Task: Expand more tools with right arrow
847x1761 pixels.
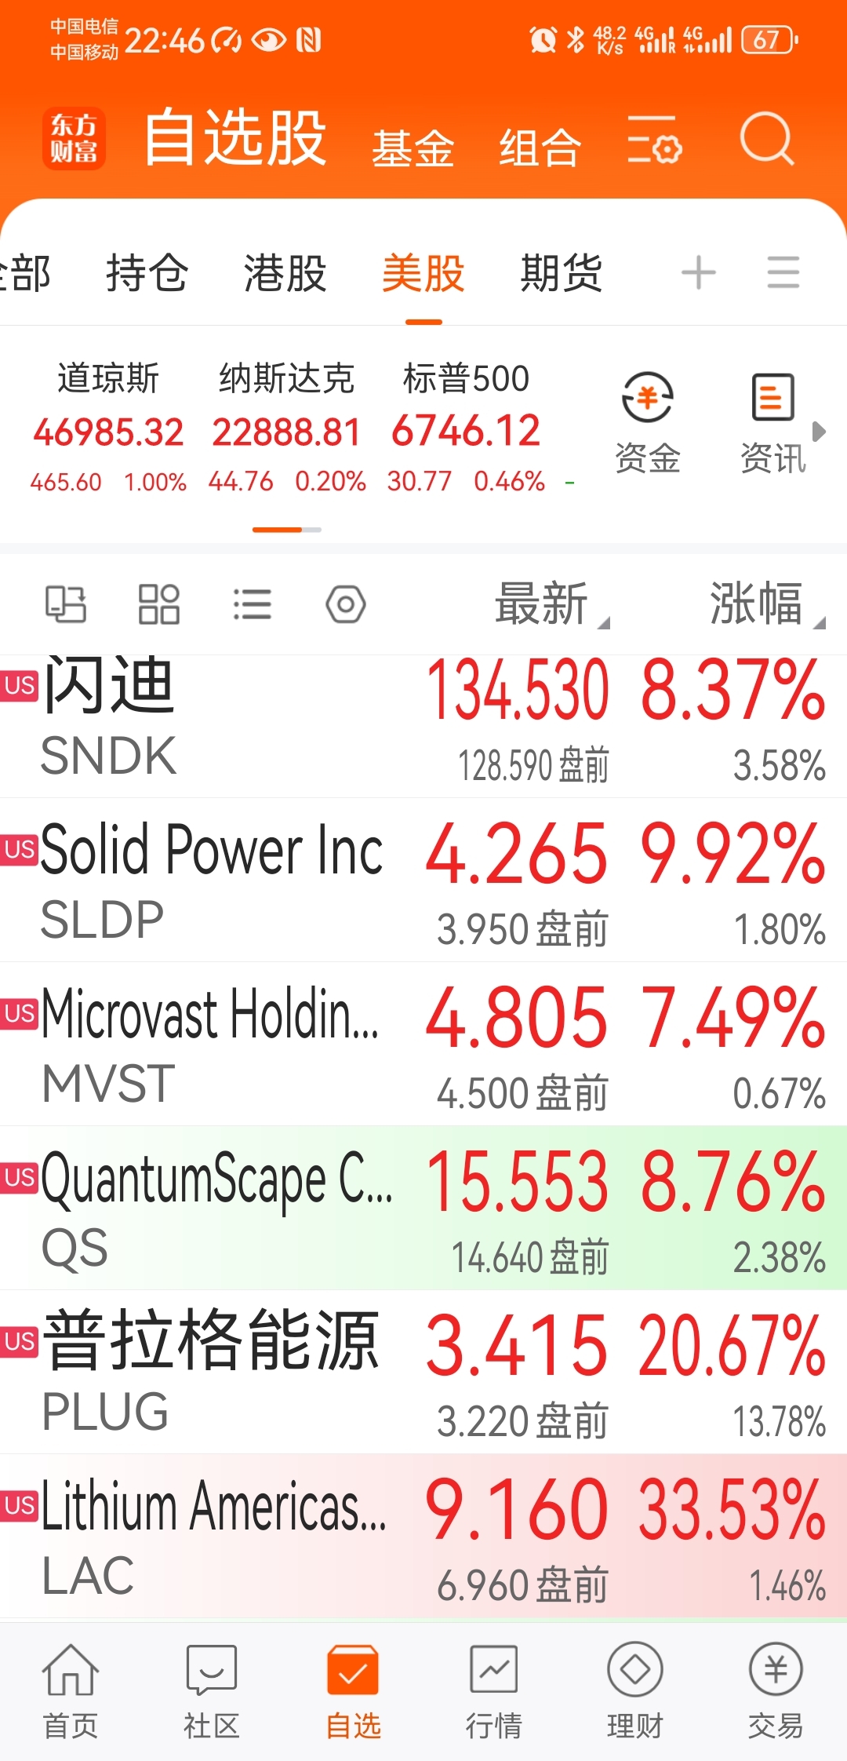Action: pyautogui.click(x=819, y=431)
